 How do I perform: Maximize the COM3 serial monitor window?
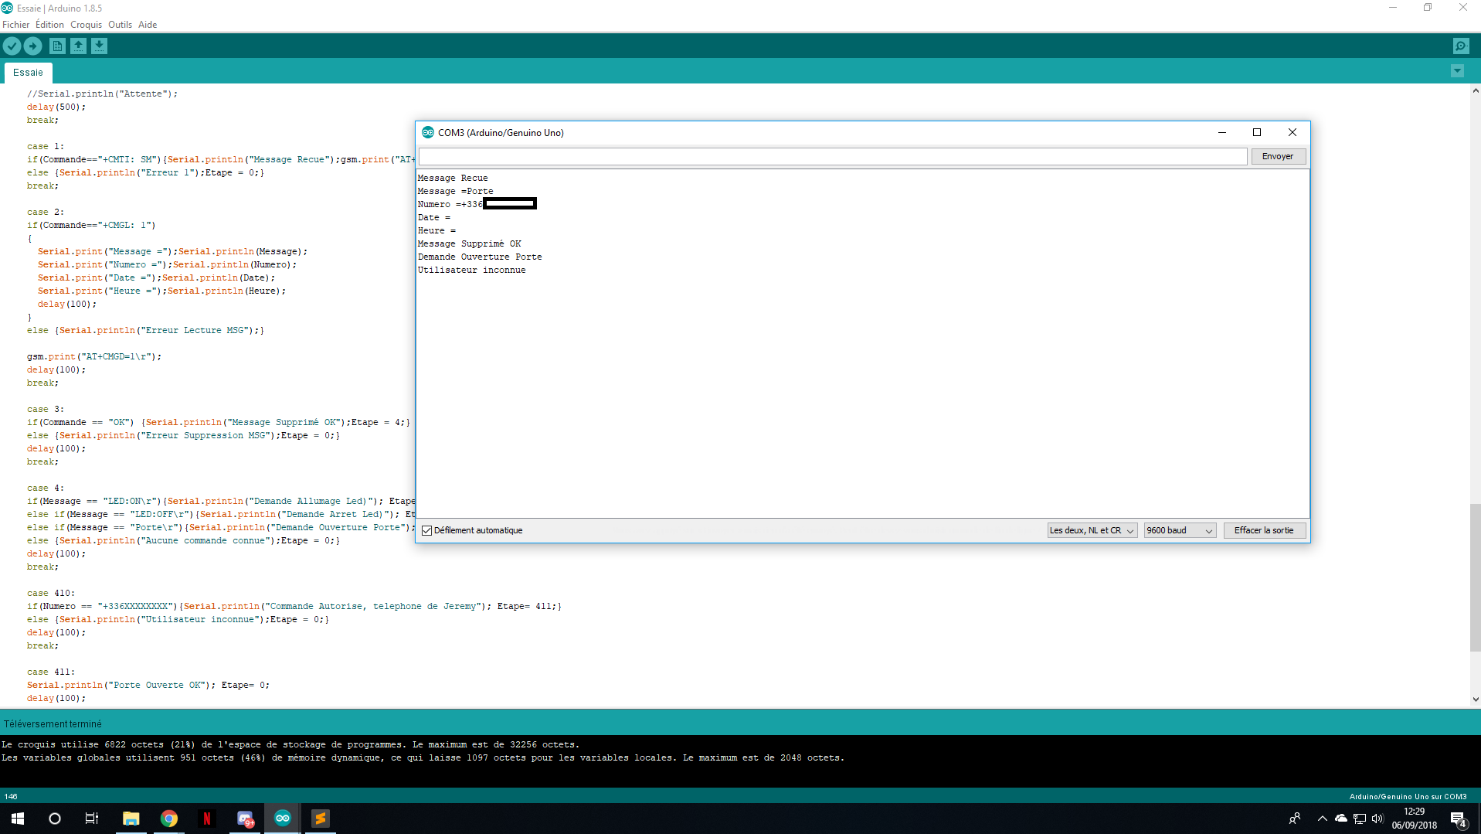point(1257,132)
